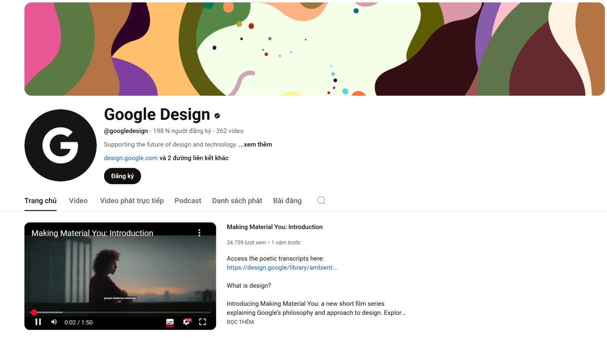
Task: Click the 198 N người đăng ký text
Action: pyautogui.click(x=182, y=131)
